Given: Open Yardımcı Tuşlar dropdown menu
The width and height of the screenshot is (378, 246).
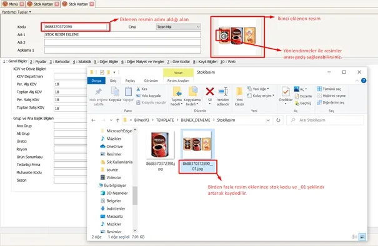Looking at the screenshot, I should 16,12.
